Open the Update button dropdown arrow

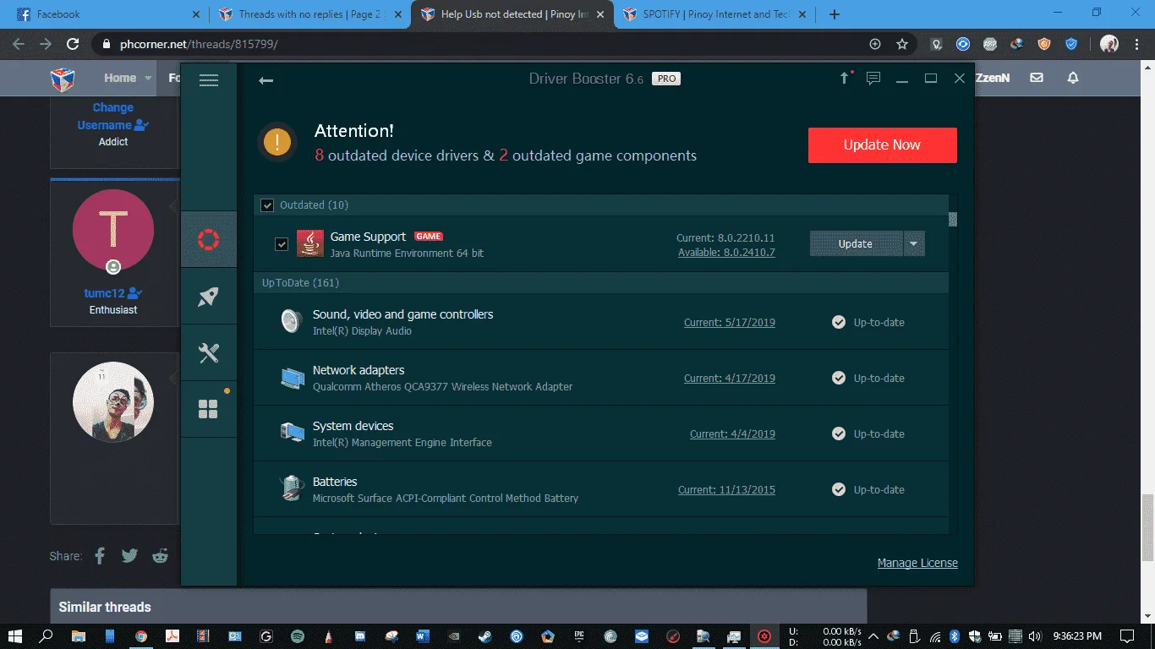point(913,243)
